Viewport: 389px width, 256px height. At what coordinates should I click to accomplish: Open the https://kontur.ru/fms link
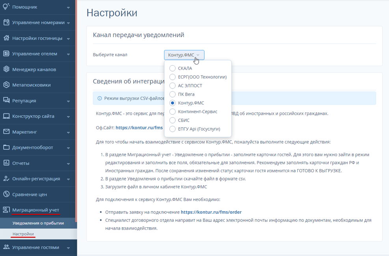click(x=139, y=128)
